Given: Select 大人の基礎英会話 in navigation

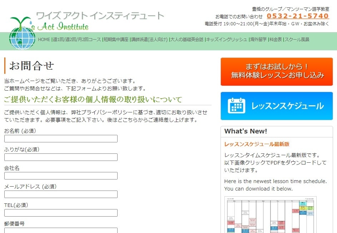Looking at the screenshot, I should coord(187,40).
